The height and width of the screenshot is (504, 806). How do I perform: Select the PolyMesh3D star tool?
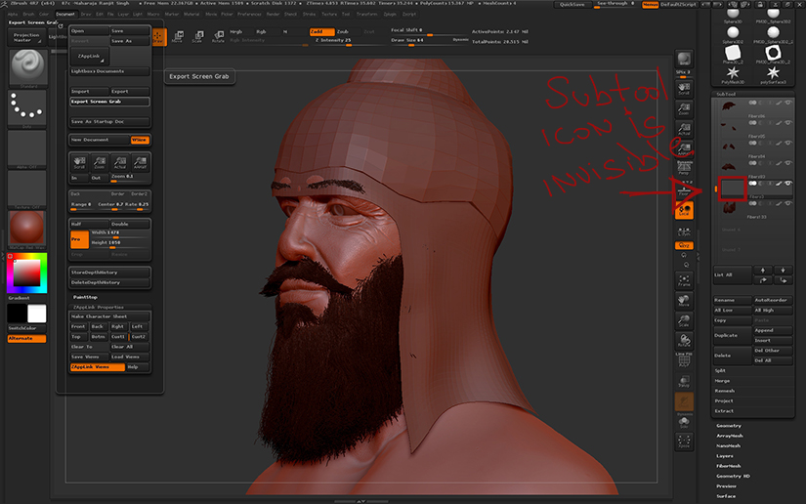[733, 74]
